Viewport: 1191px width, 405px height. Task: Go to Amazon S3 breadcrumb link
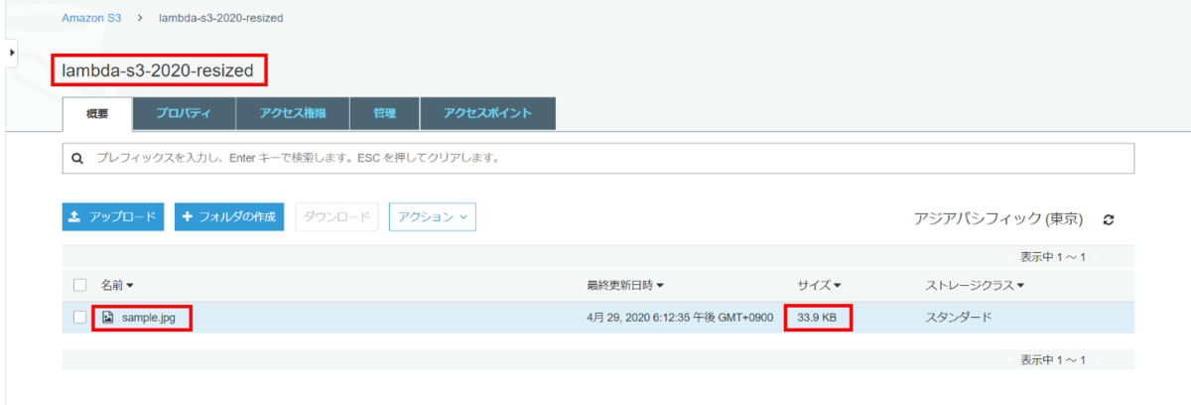(92, 18)
